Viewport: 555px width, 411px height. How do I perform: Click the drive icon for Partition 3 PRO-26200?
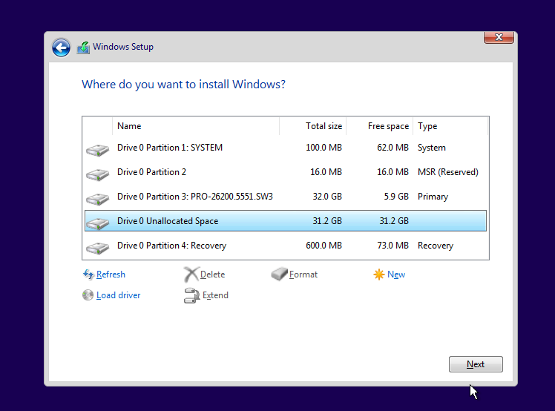coord(97,199)
